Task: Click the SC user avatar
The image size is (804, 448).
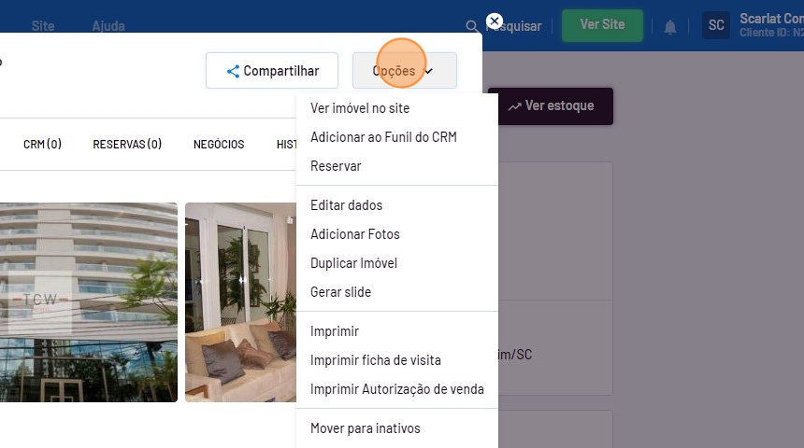Action: click(716, 25)
